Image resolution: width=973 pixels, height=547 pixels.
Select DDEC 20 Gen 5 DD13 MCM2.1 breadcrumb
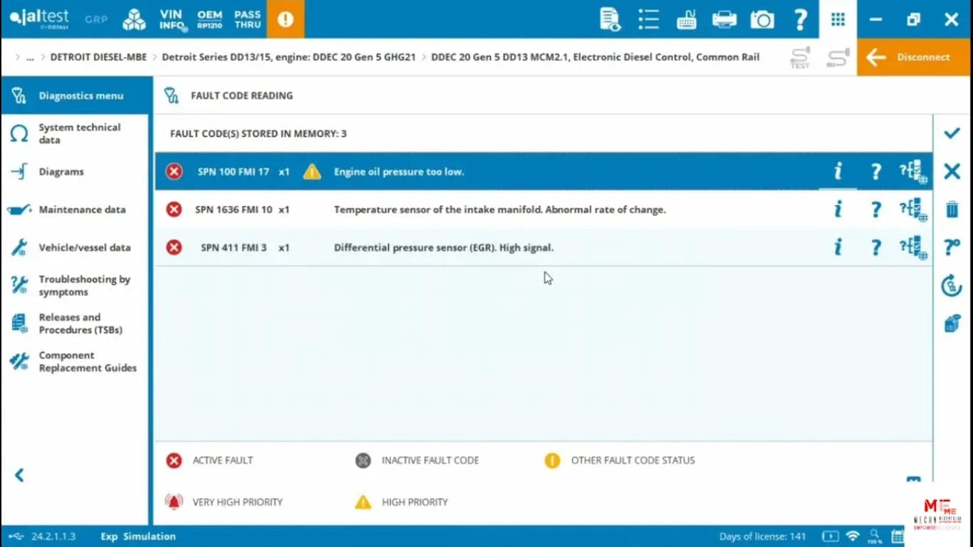tap(595, 58)
